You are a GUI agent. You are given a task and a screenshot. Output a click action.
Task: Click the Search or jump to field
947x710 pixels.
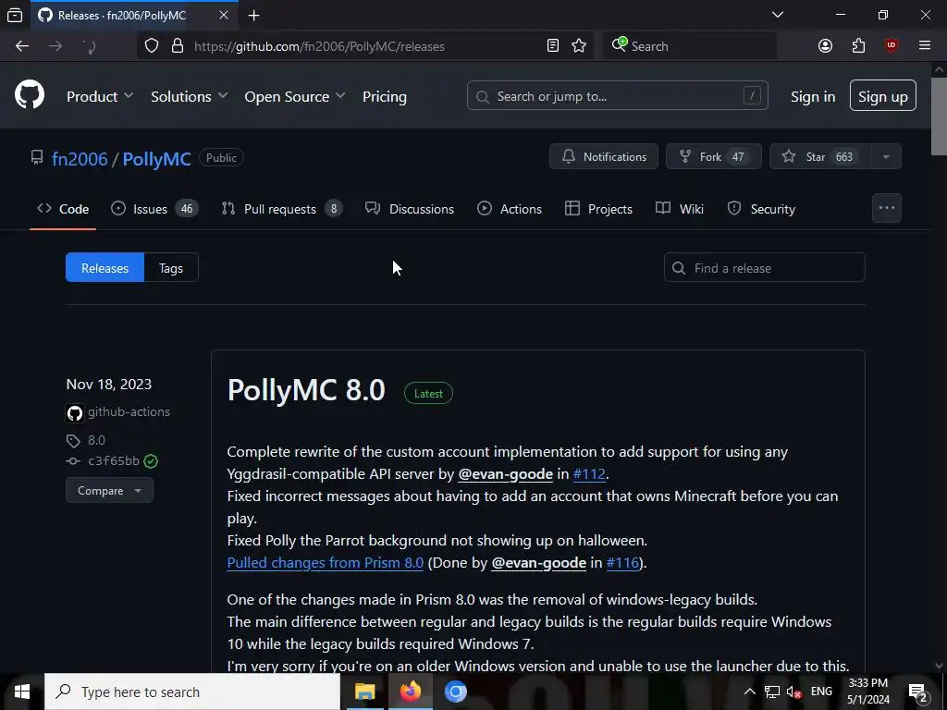[617, 95]
